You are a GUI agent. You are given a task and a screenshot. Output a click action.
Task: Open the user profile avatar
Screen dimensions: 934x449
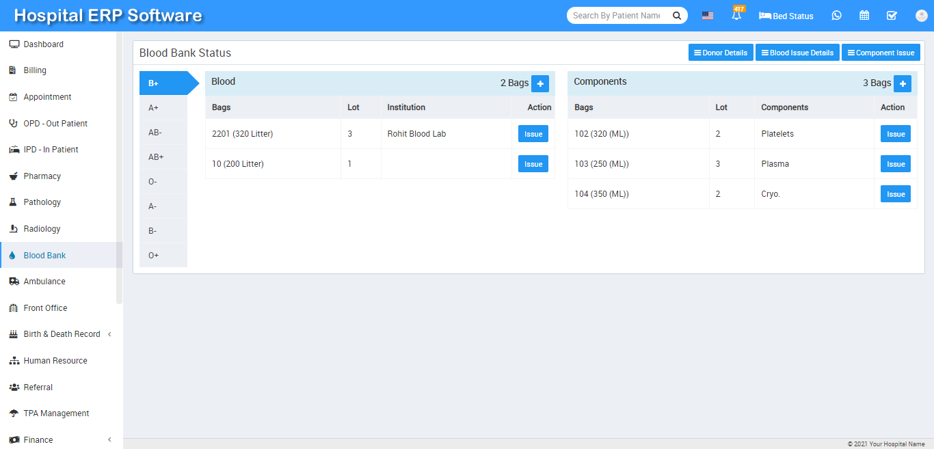[920, 16]
